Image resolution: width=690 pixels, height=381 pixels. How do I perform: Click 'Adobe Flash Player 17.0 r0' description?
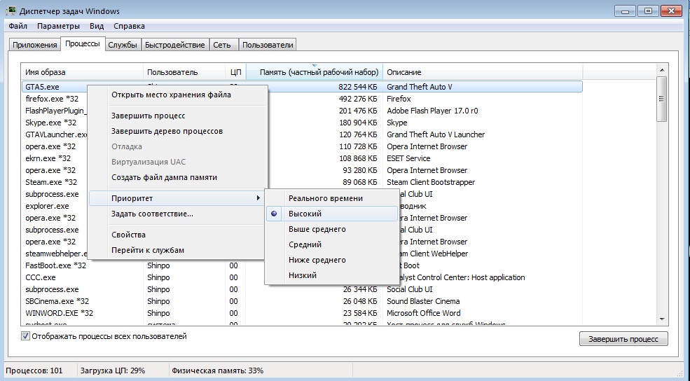click(432, 111)
